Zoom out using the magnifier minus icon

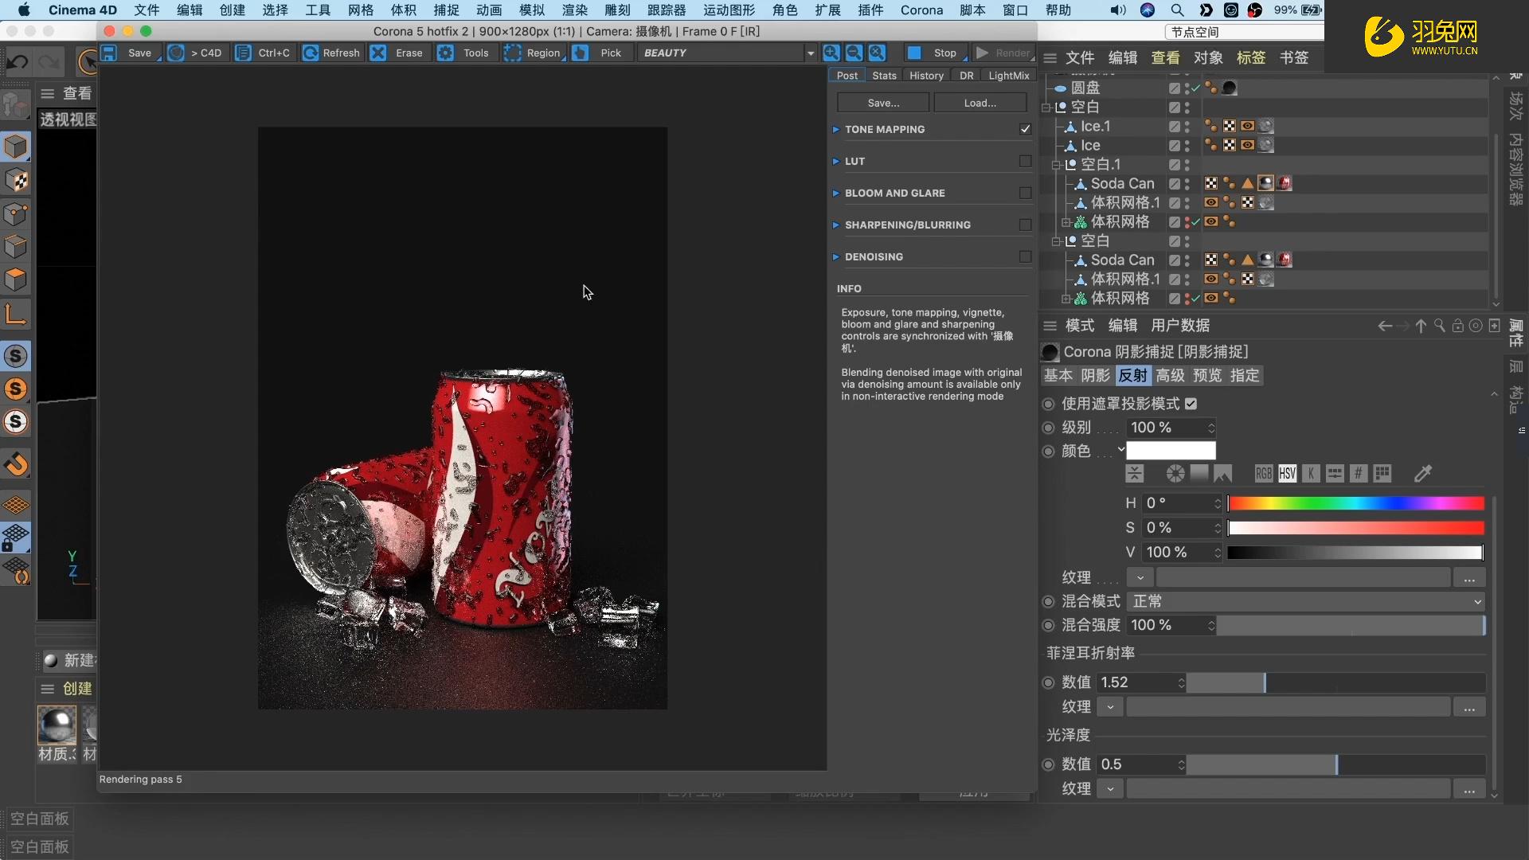pos(854,53)
